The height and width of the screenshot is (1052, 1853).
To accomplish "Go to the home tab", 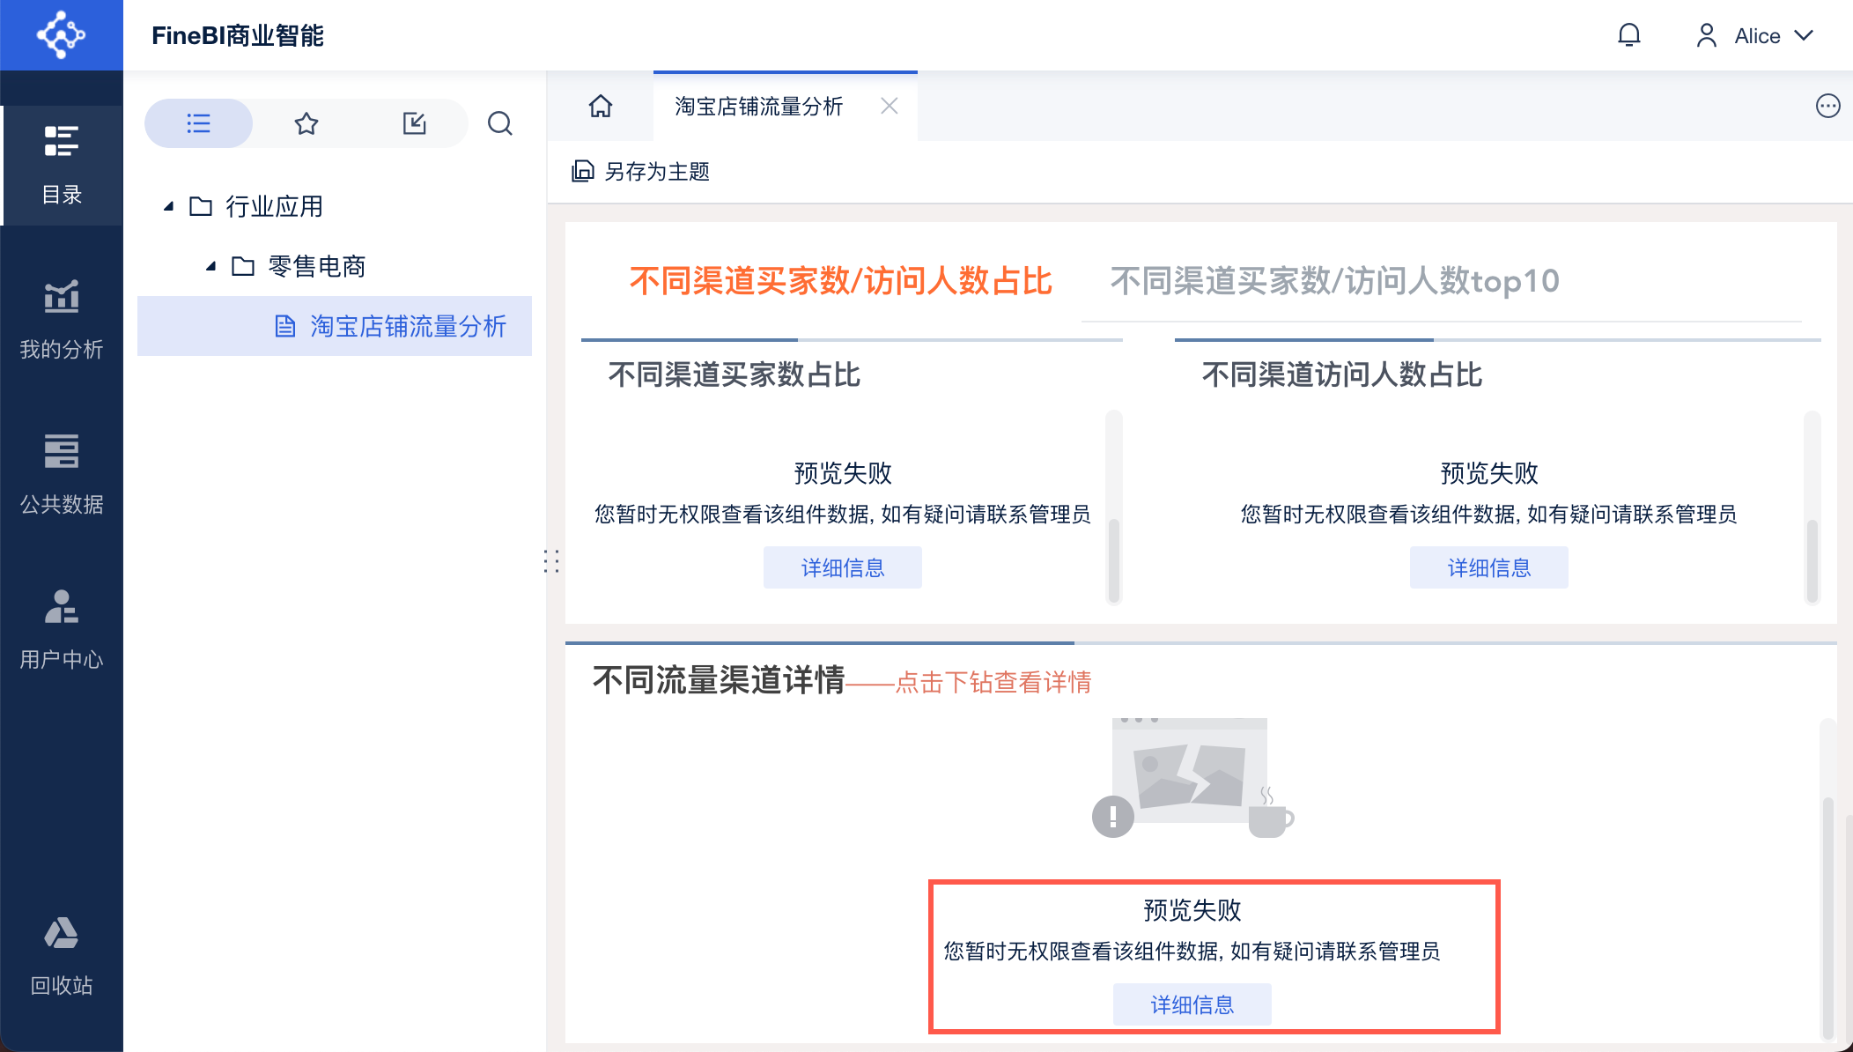I will click(601, 106).
